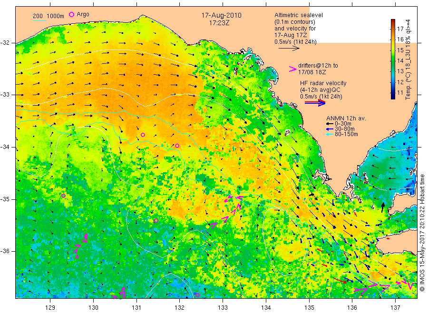
Task: Click the 'Argo' legend text
Action: point(83,14)
